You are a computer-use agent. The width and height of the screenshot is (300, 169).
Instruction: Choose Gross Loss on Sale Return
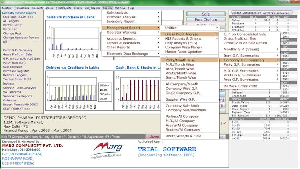coord(250,43)
